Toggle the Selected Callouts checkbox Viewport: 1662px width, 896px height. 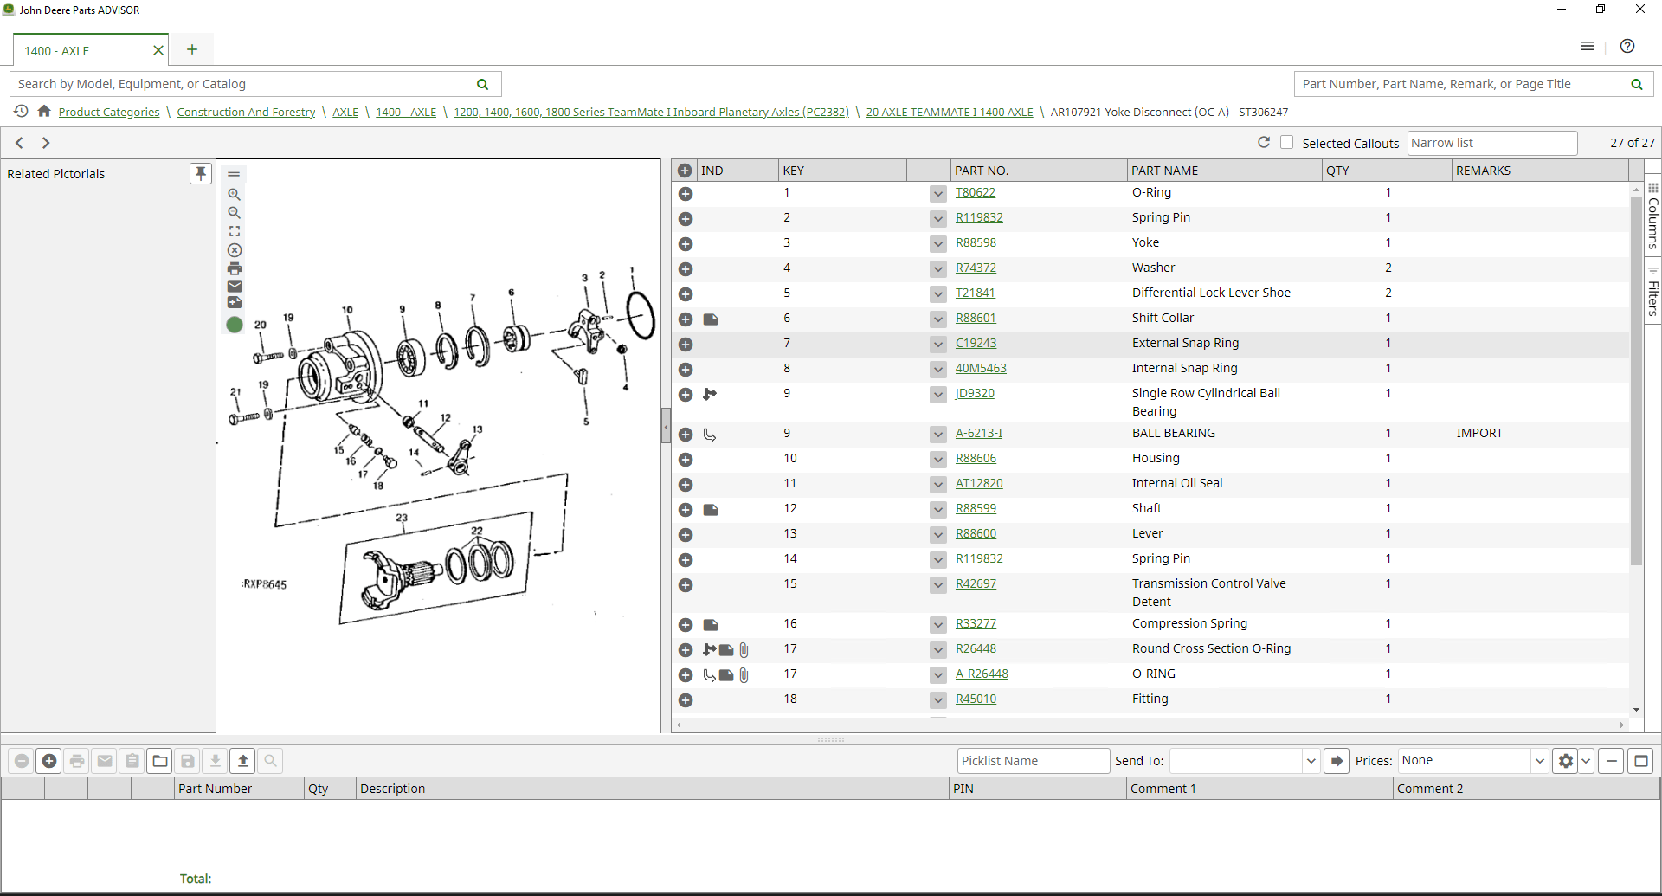(x=1286, y=142)
